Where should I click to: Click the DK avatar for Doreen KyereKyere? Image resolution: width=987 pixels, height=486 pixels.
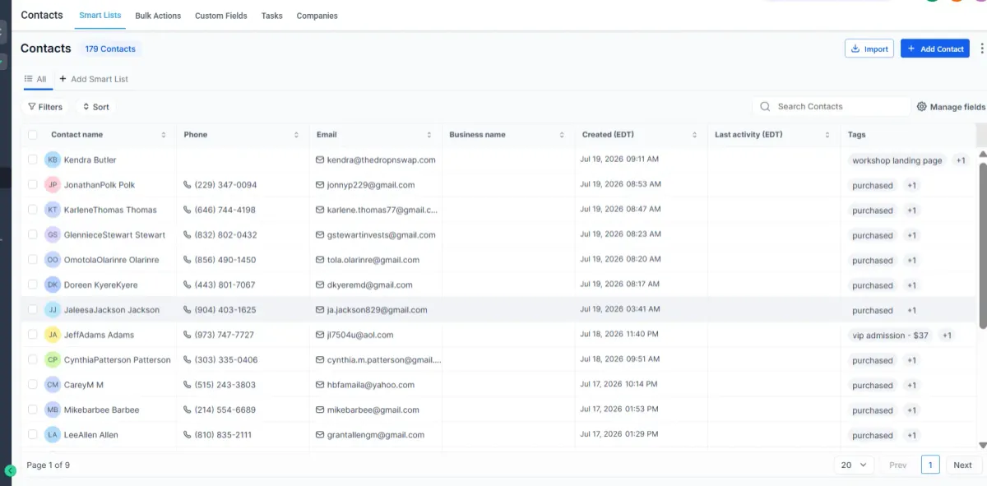53,285
